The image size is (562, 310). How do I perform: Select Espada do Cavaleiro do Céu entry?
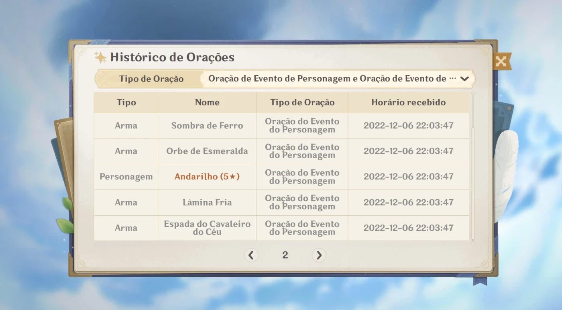point(207,228)
